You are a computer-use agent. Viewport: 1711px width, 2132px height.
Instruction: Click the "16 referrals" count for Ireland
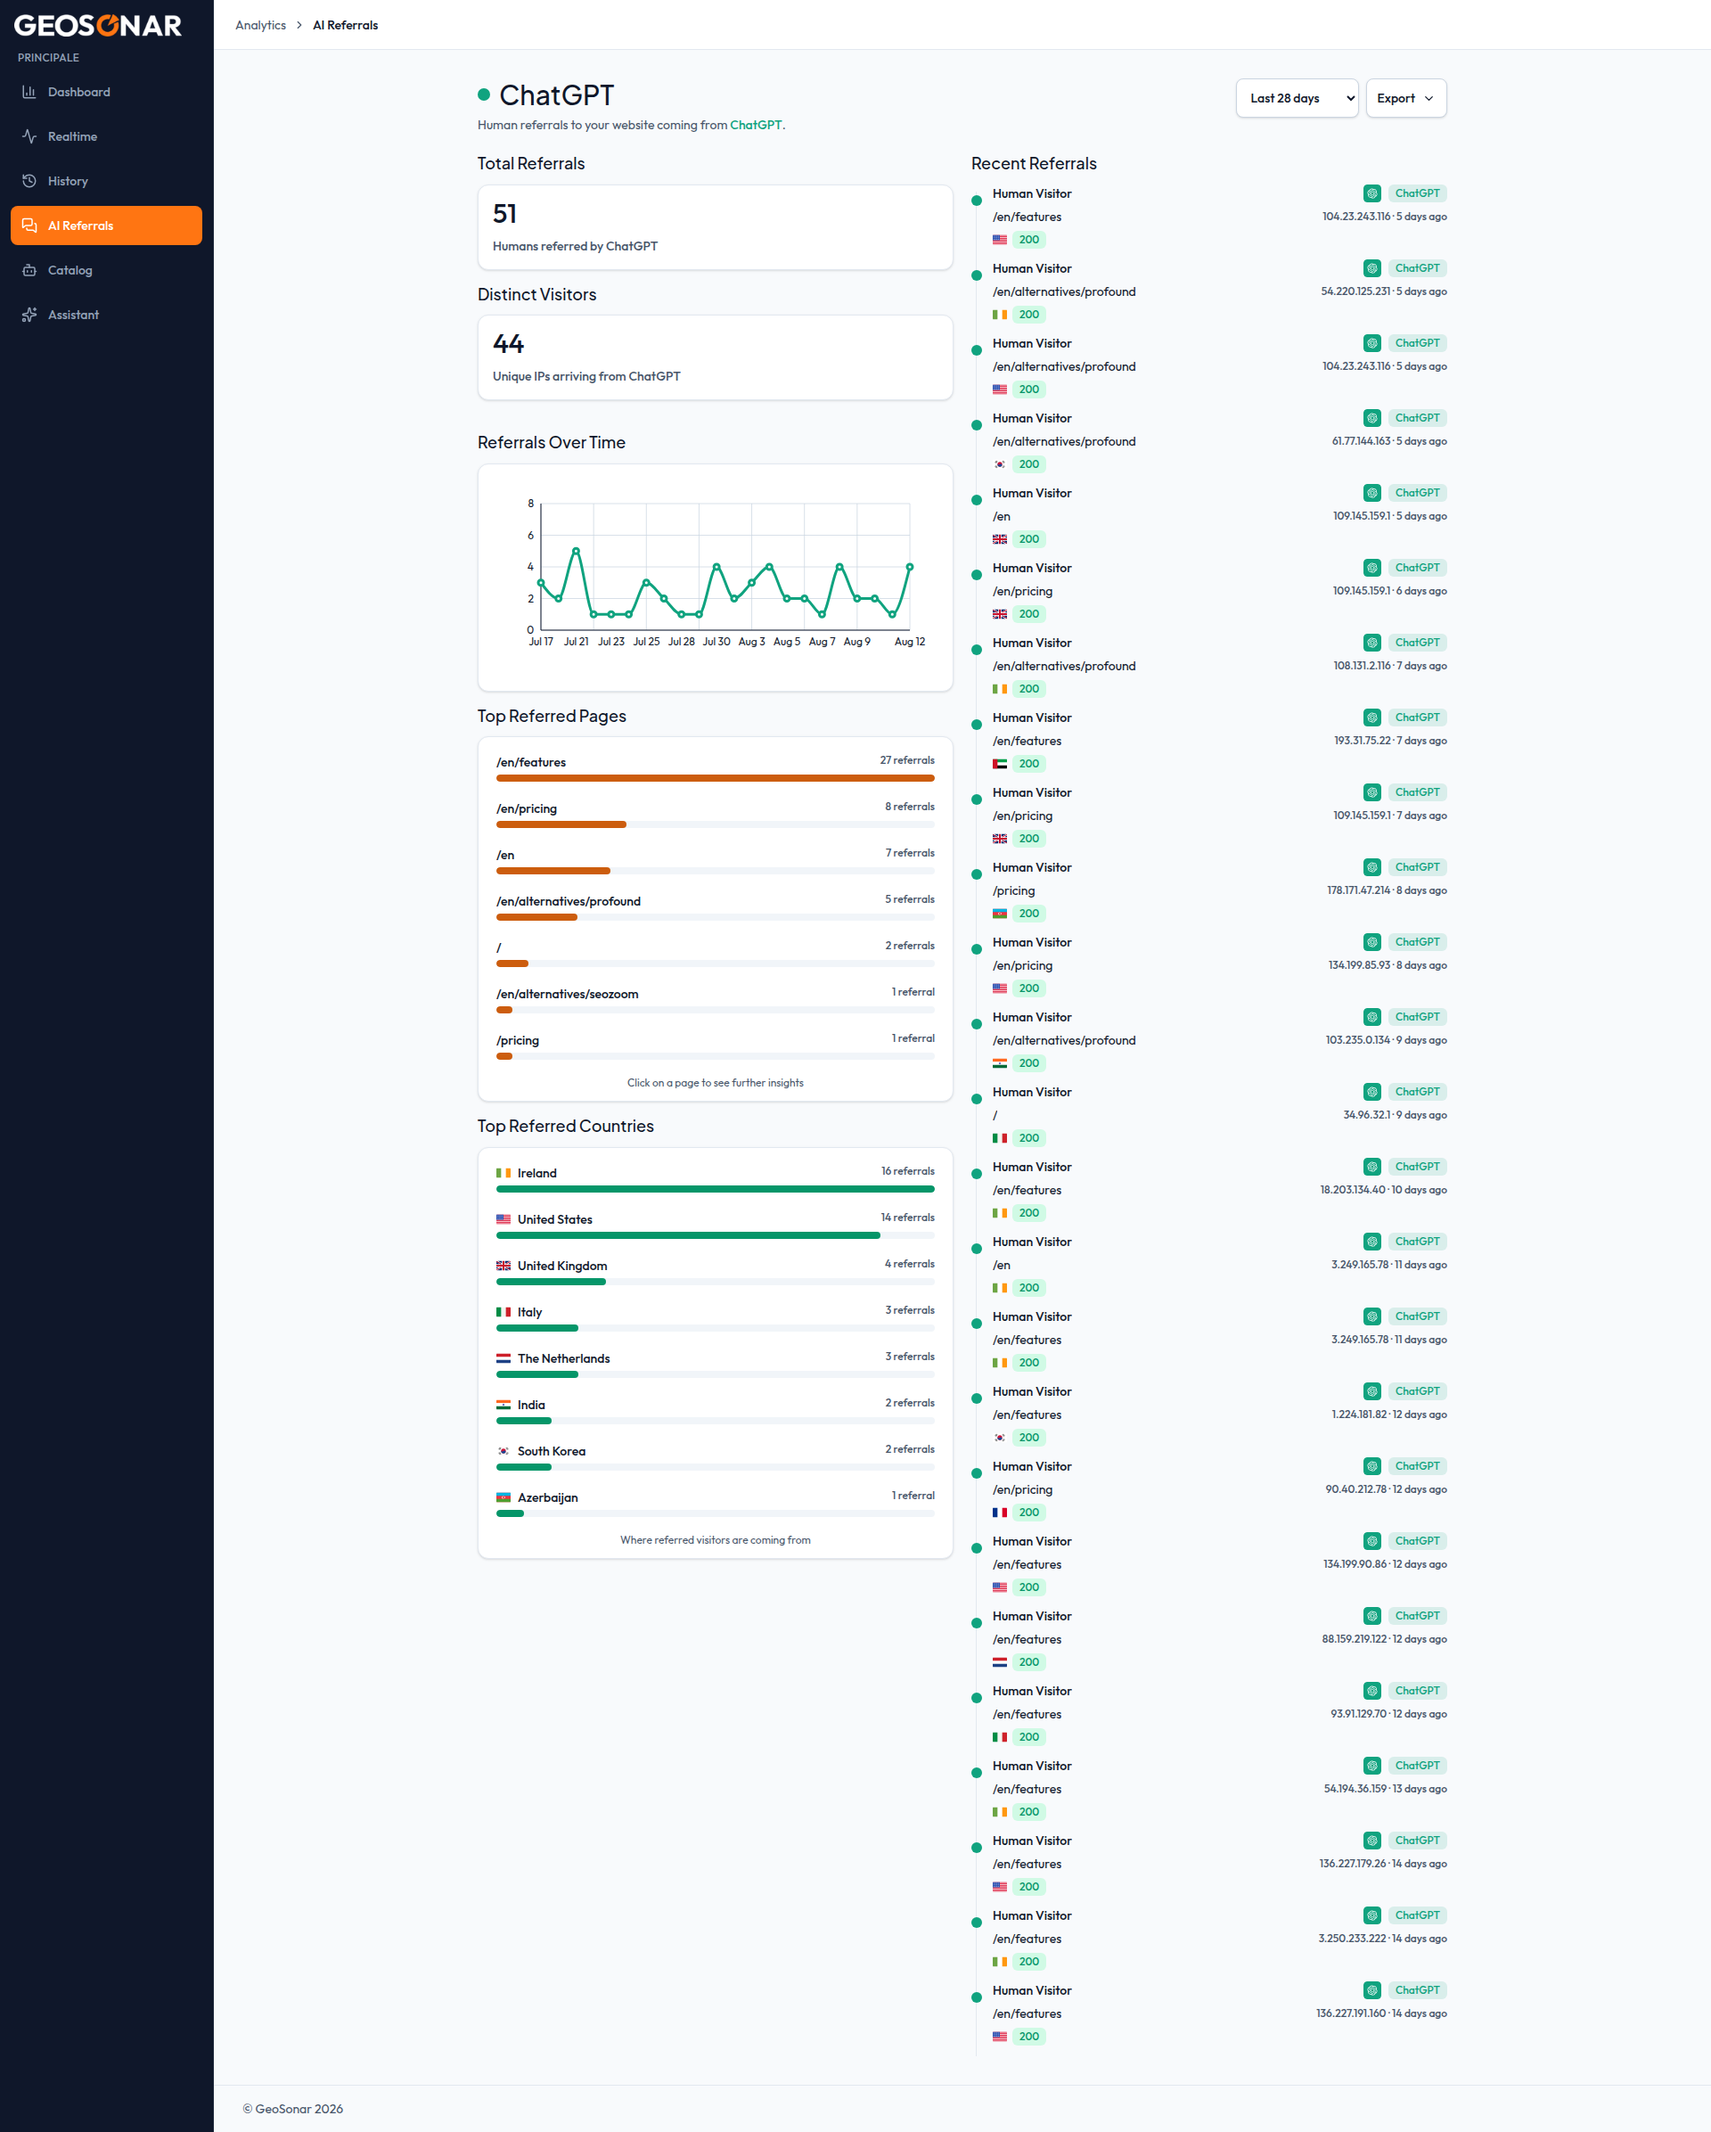pyautogui.click(x=907, y=1171)
